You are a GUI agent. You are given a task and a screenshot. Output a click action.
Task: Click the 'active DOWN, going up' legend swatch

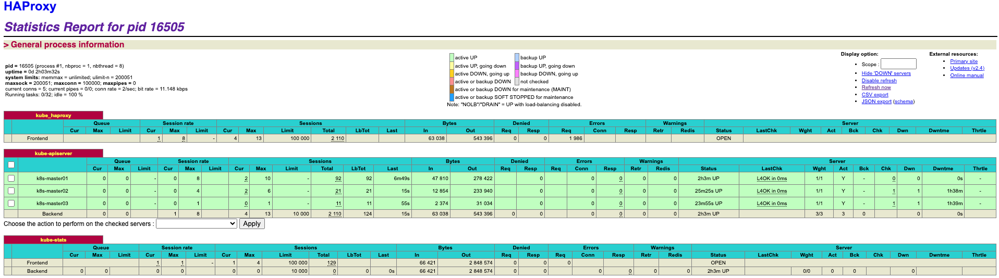point(452,73)
